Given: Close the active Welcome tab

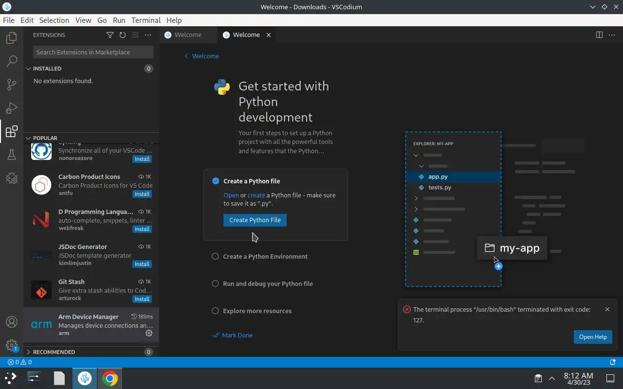Looking at the screenshot, I should point(268,35).
